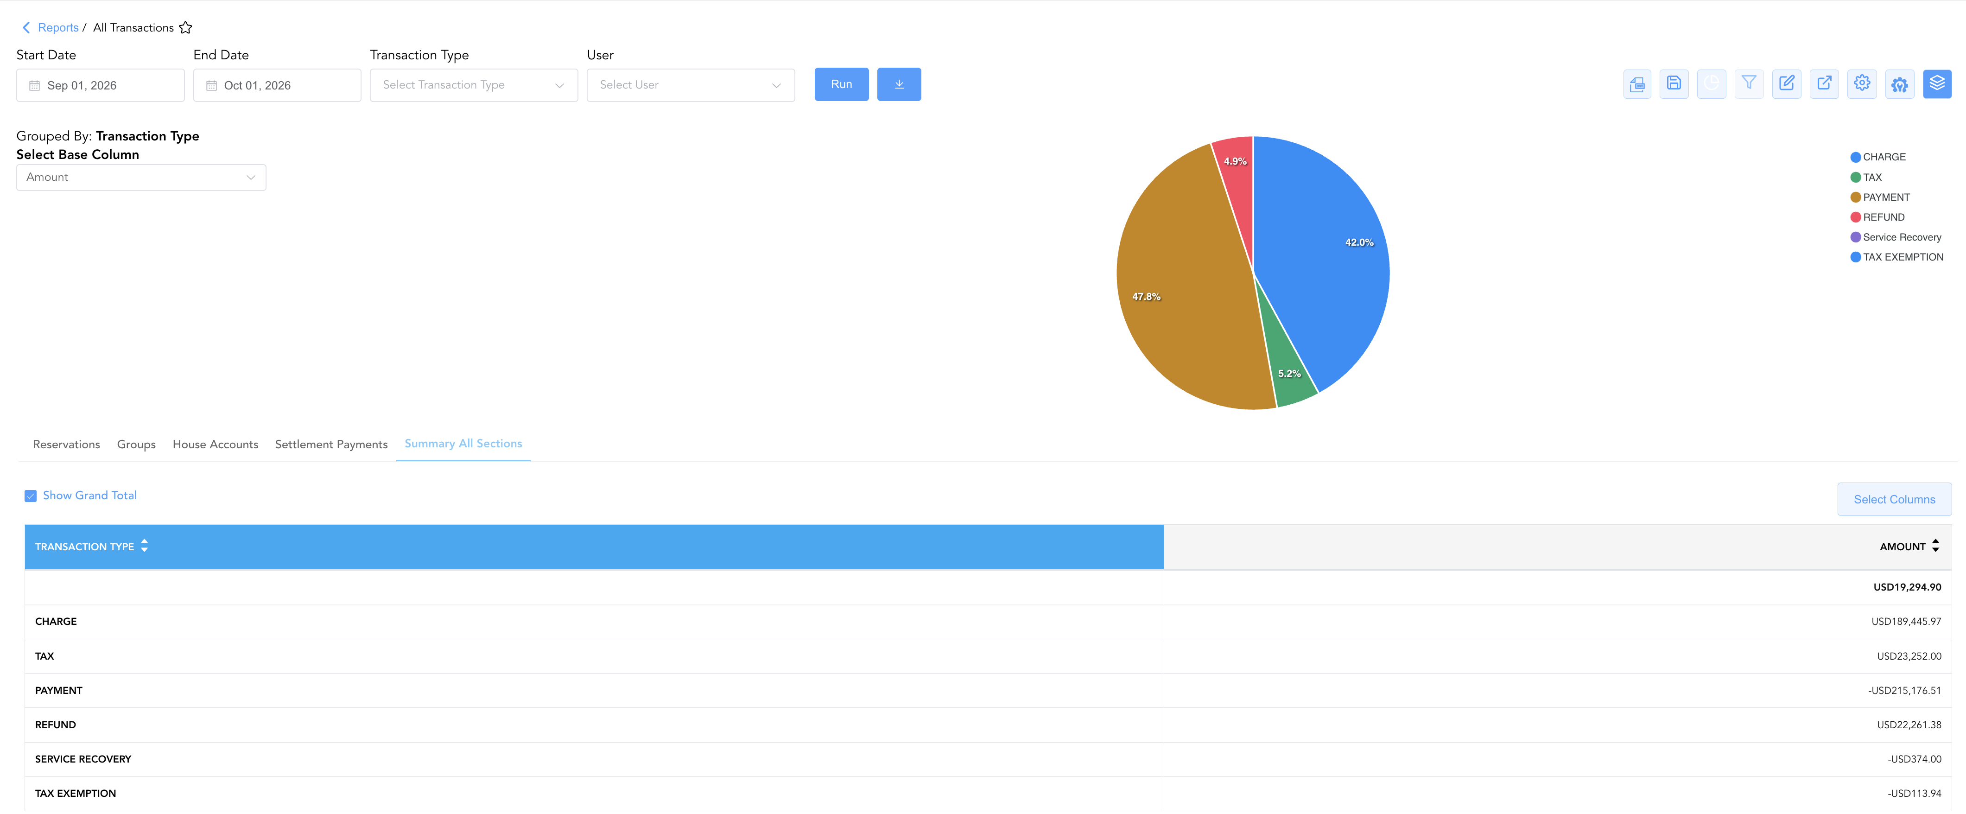The height and width of the screenshot is (814, 1966).
Task: Click the save (floppy disk) icon
Action: pos(1674,84)
